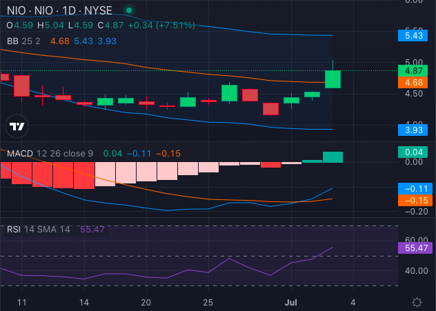
Task: Click the NIO · NIO · 1D · NYSE title
Action: click(x=59, y=10)
